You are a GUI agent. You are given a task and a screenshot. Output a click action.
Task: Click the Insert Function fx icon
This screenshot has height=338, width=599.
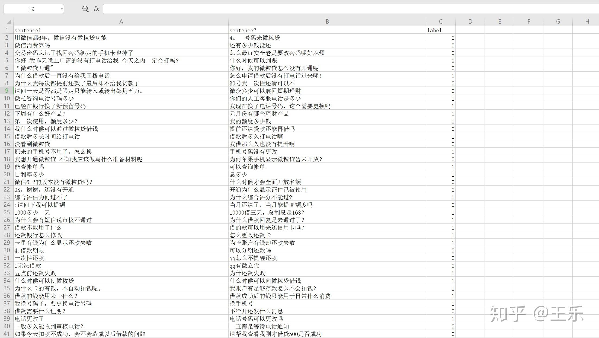tap(96, 9)
